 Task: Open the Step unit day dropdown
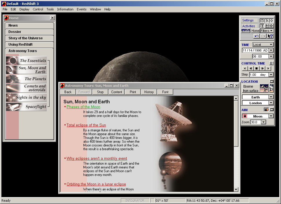[x=271, y=75]
